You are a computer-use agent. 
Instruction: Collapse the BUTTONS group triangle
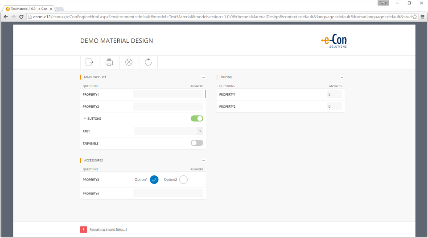[85, 118]
